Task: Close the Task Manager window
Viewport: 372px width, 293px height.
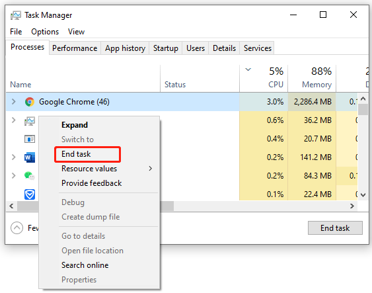Action: click(353, 15)
